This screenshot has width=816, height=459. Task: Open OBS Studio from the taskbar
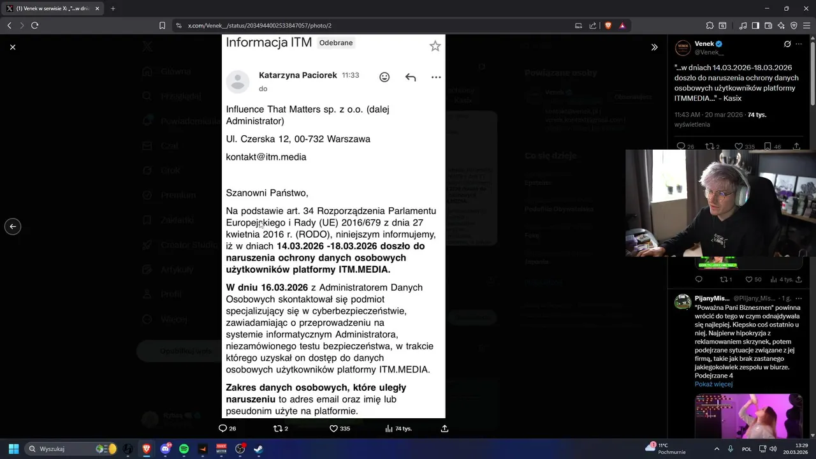tap(240, 449)
